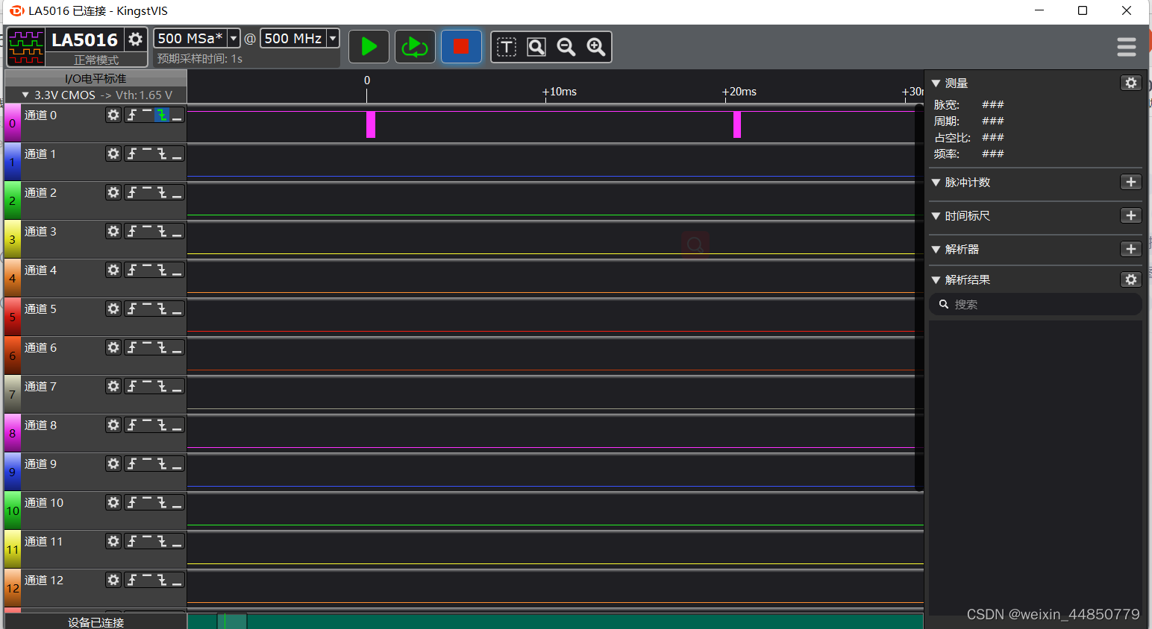Open settings gear for 通道 1
The image size is (1152, 629).
113,154
